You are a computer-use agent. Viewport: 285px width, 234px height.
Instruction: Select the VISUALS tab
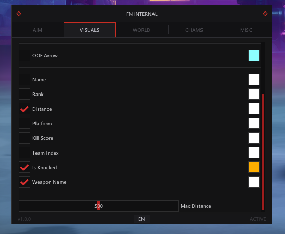pos(90,30)
